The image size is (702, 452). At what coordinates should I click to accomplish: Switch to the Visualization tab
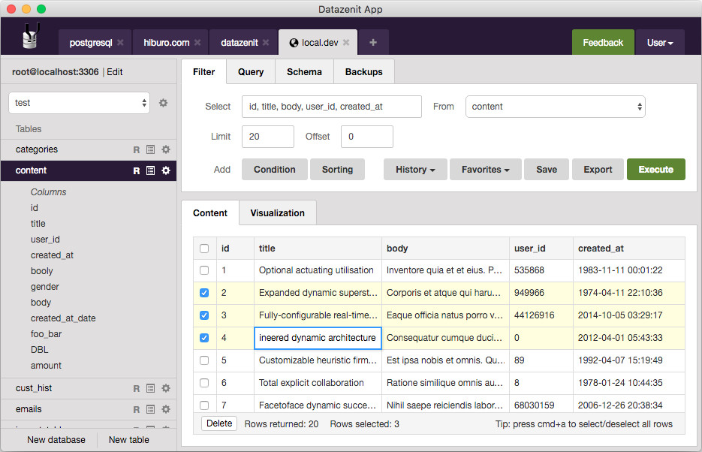coord(278,213)
